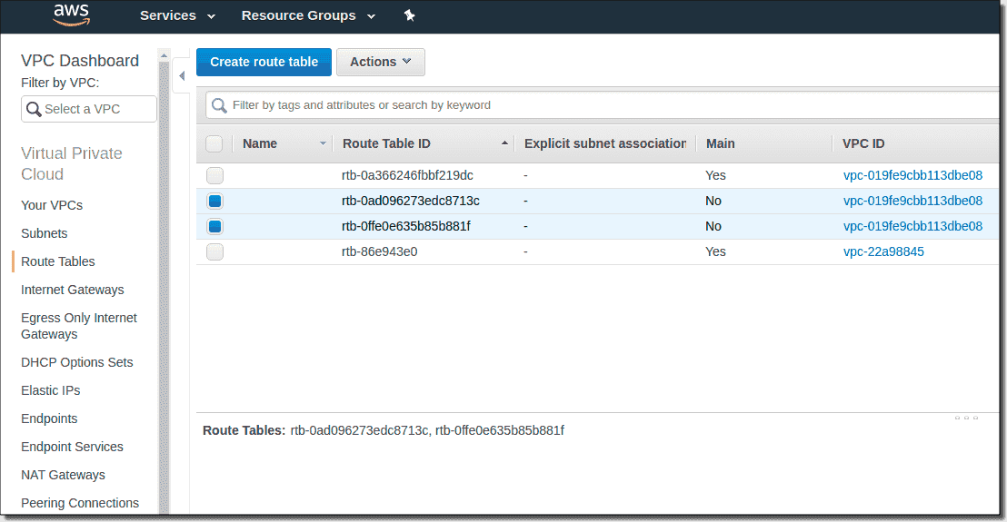Open Endpoints in the sidebar

[x=49, y=419]
